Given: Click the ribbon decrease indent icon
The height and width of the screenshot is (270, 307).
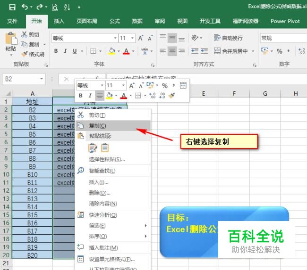Looking at the screenshot, I should [x=195, y=51].
